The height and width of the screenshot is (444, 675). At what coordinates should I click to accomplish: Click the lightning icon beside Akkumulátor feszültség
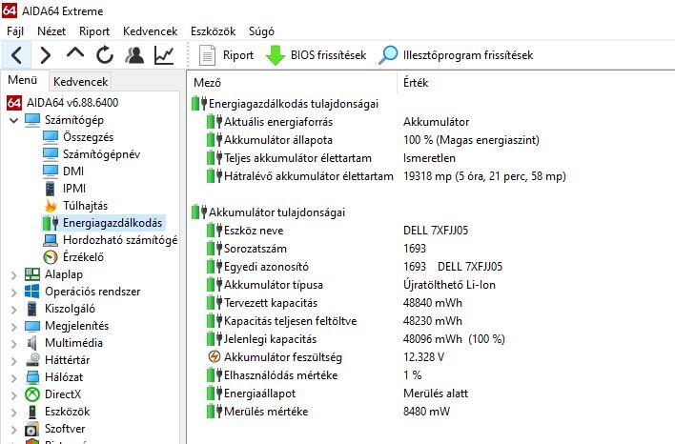(x=214, y=356)
